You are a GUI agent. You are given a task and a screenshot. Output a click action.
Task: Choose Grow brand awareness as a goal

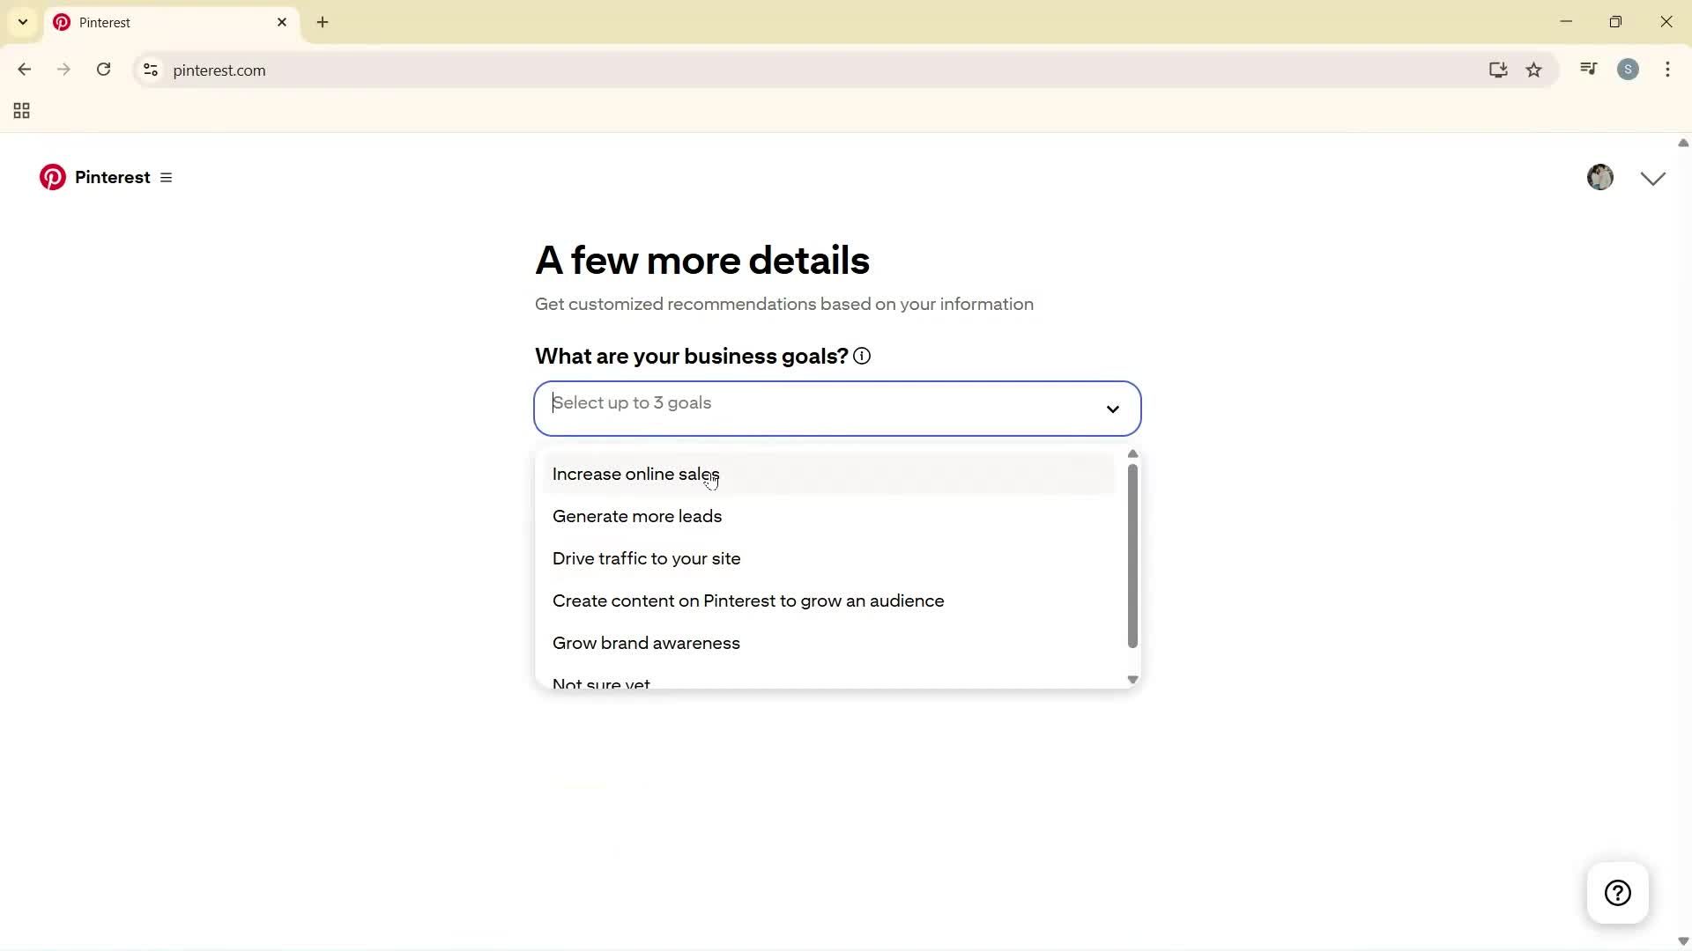point(646,643)
